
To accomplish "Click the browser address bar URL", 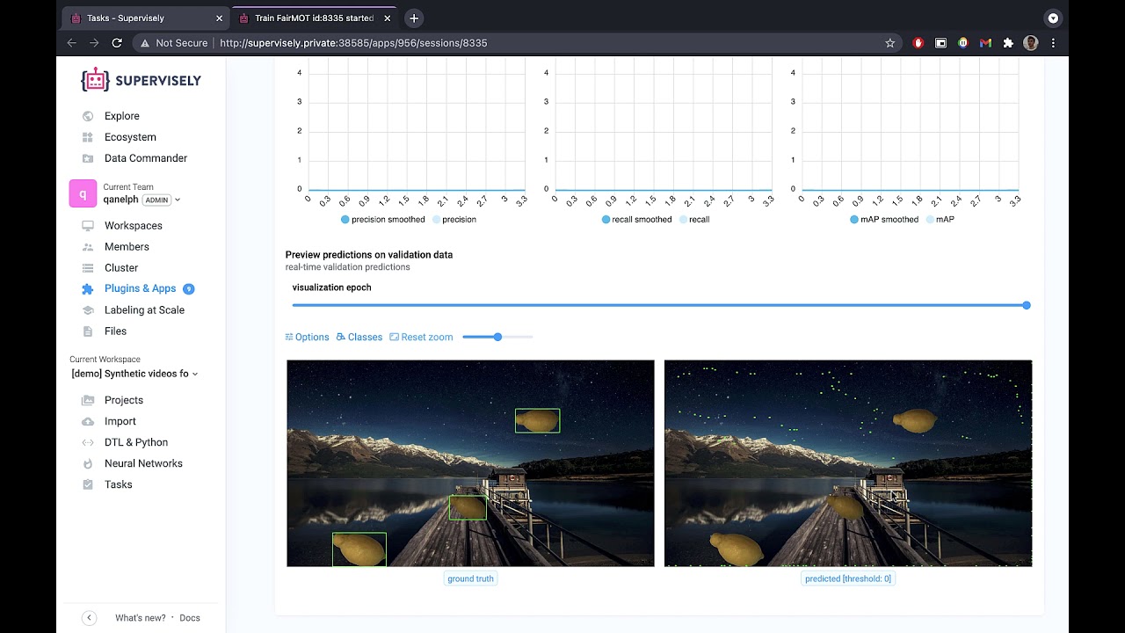I will click(x=353, y=42).
